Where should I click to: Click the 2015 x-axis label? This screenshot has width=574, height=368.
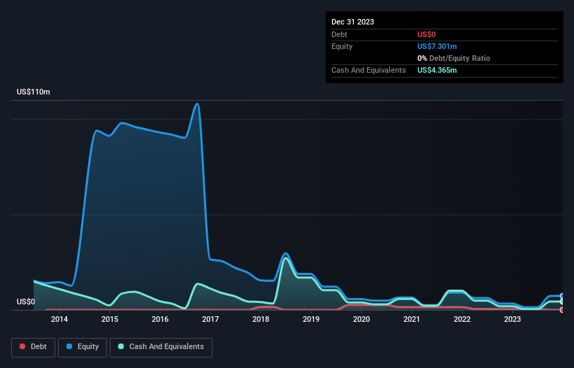[110, 319]
